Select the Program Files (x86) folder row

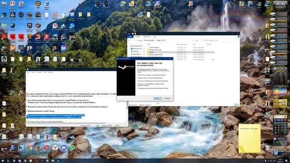click(x=181, y=50)
